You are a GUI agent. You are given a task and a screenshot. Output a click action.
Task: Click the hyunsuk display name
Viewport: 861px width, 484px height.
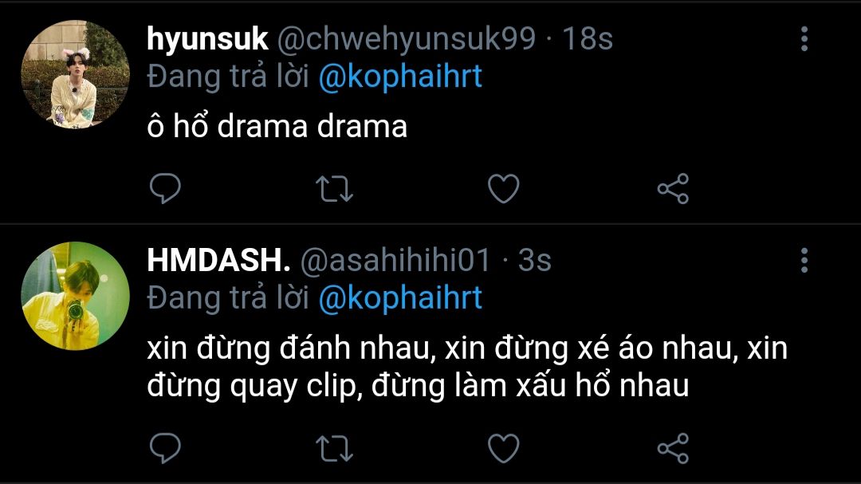click(x=207, y=40)
